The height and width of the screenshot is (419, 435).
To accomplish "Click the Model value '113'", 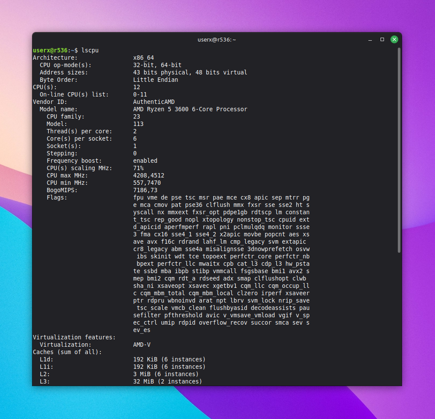I will click(138, 124).
